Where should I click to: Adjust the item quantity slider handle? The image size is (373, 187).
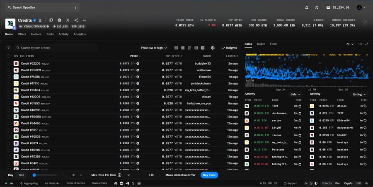[34, 175]
